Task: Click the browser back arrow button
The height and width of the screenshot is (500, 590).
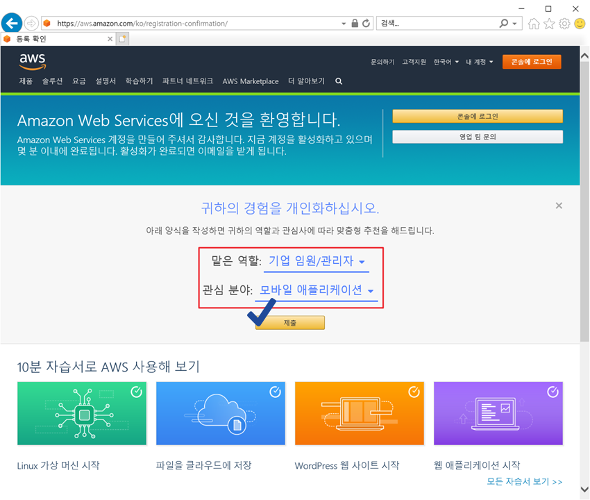Action: 11,24
